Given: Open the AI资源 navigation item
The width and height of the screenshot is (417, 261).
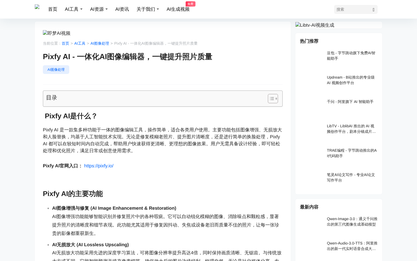Looking at the screenshot, I should pyautogui.click(x=97, y=9).
